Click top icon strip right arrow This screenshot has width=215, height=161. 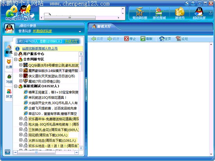point(210,13)
